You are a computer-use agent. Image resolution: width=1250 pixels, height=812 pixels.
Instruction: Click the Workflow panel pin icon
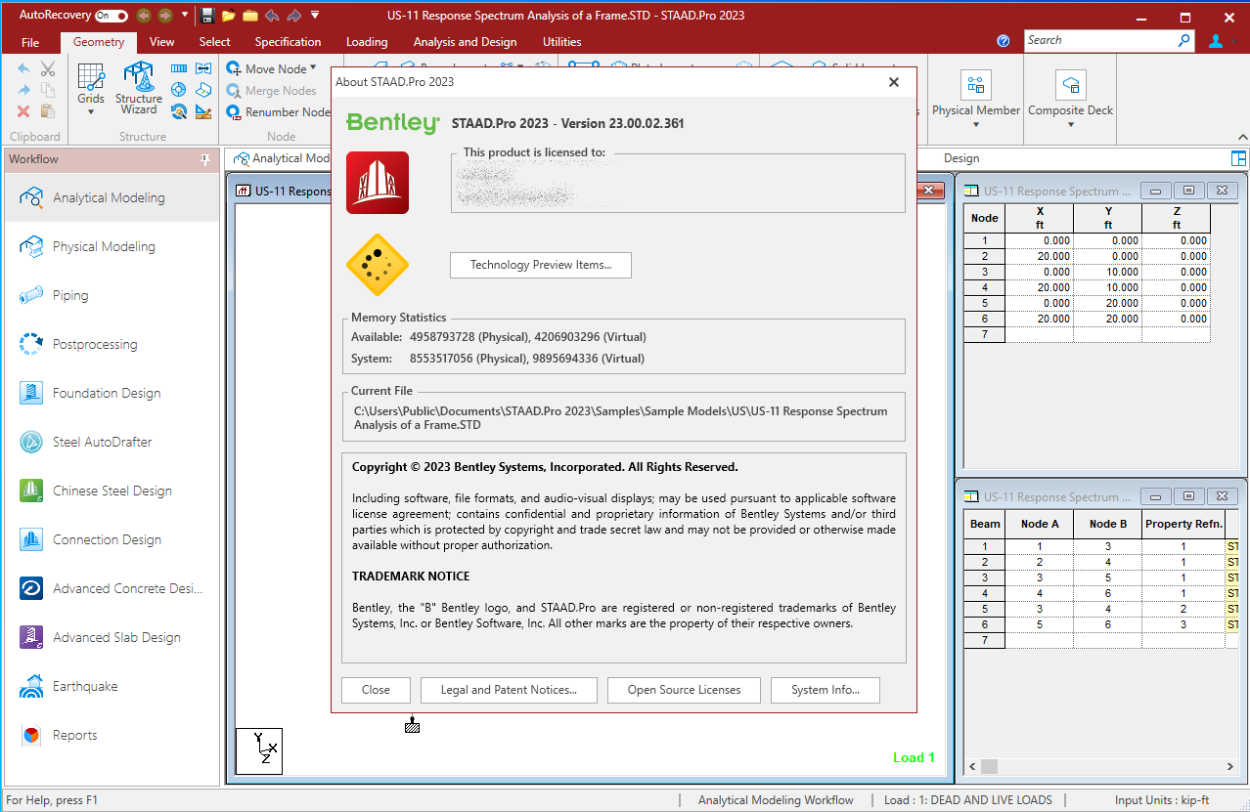(x=205, y=159)
